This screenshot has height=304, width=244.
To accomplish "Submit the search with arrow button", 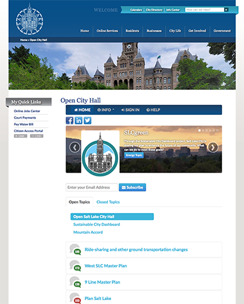I will (x=226, y=10).
